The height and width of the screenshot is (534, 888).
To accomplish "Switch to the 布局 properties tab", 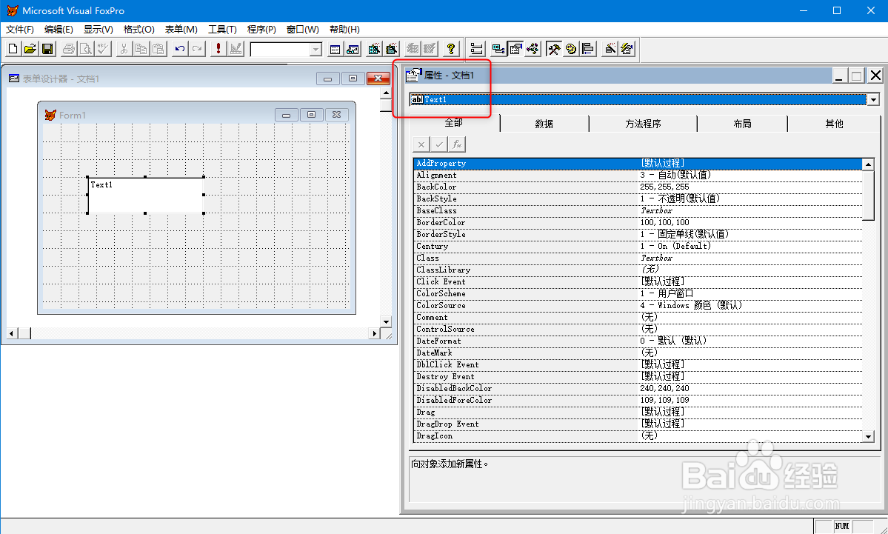I will (742, 124).
